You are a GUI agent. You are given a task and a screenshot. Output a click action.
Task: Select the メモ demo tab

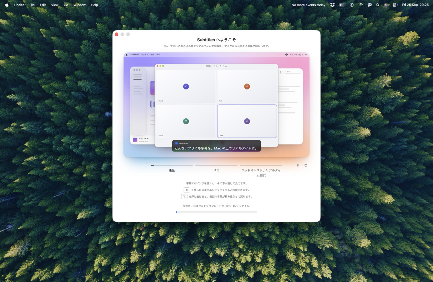(217, 169)
